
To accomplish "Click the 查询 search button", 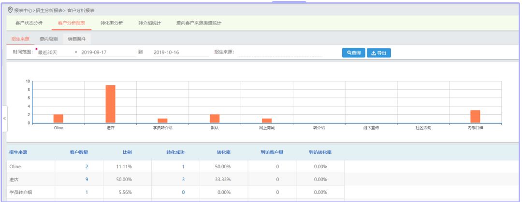I will pos(353,53).
